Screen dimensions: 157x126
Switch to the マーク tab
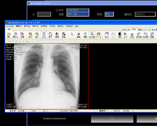point(147,30)
